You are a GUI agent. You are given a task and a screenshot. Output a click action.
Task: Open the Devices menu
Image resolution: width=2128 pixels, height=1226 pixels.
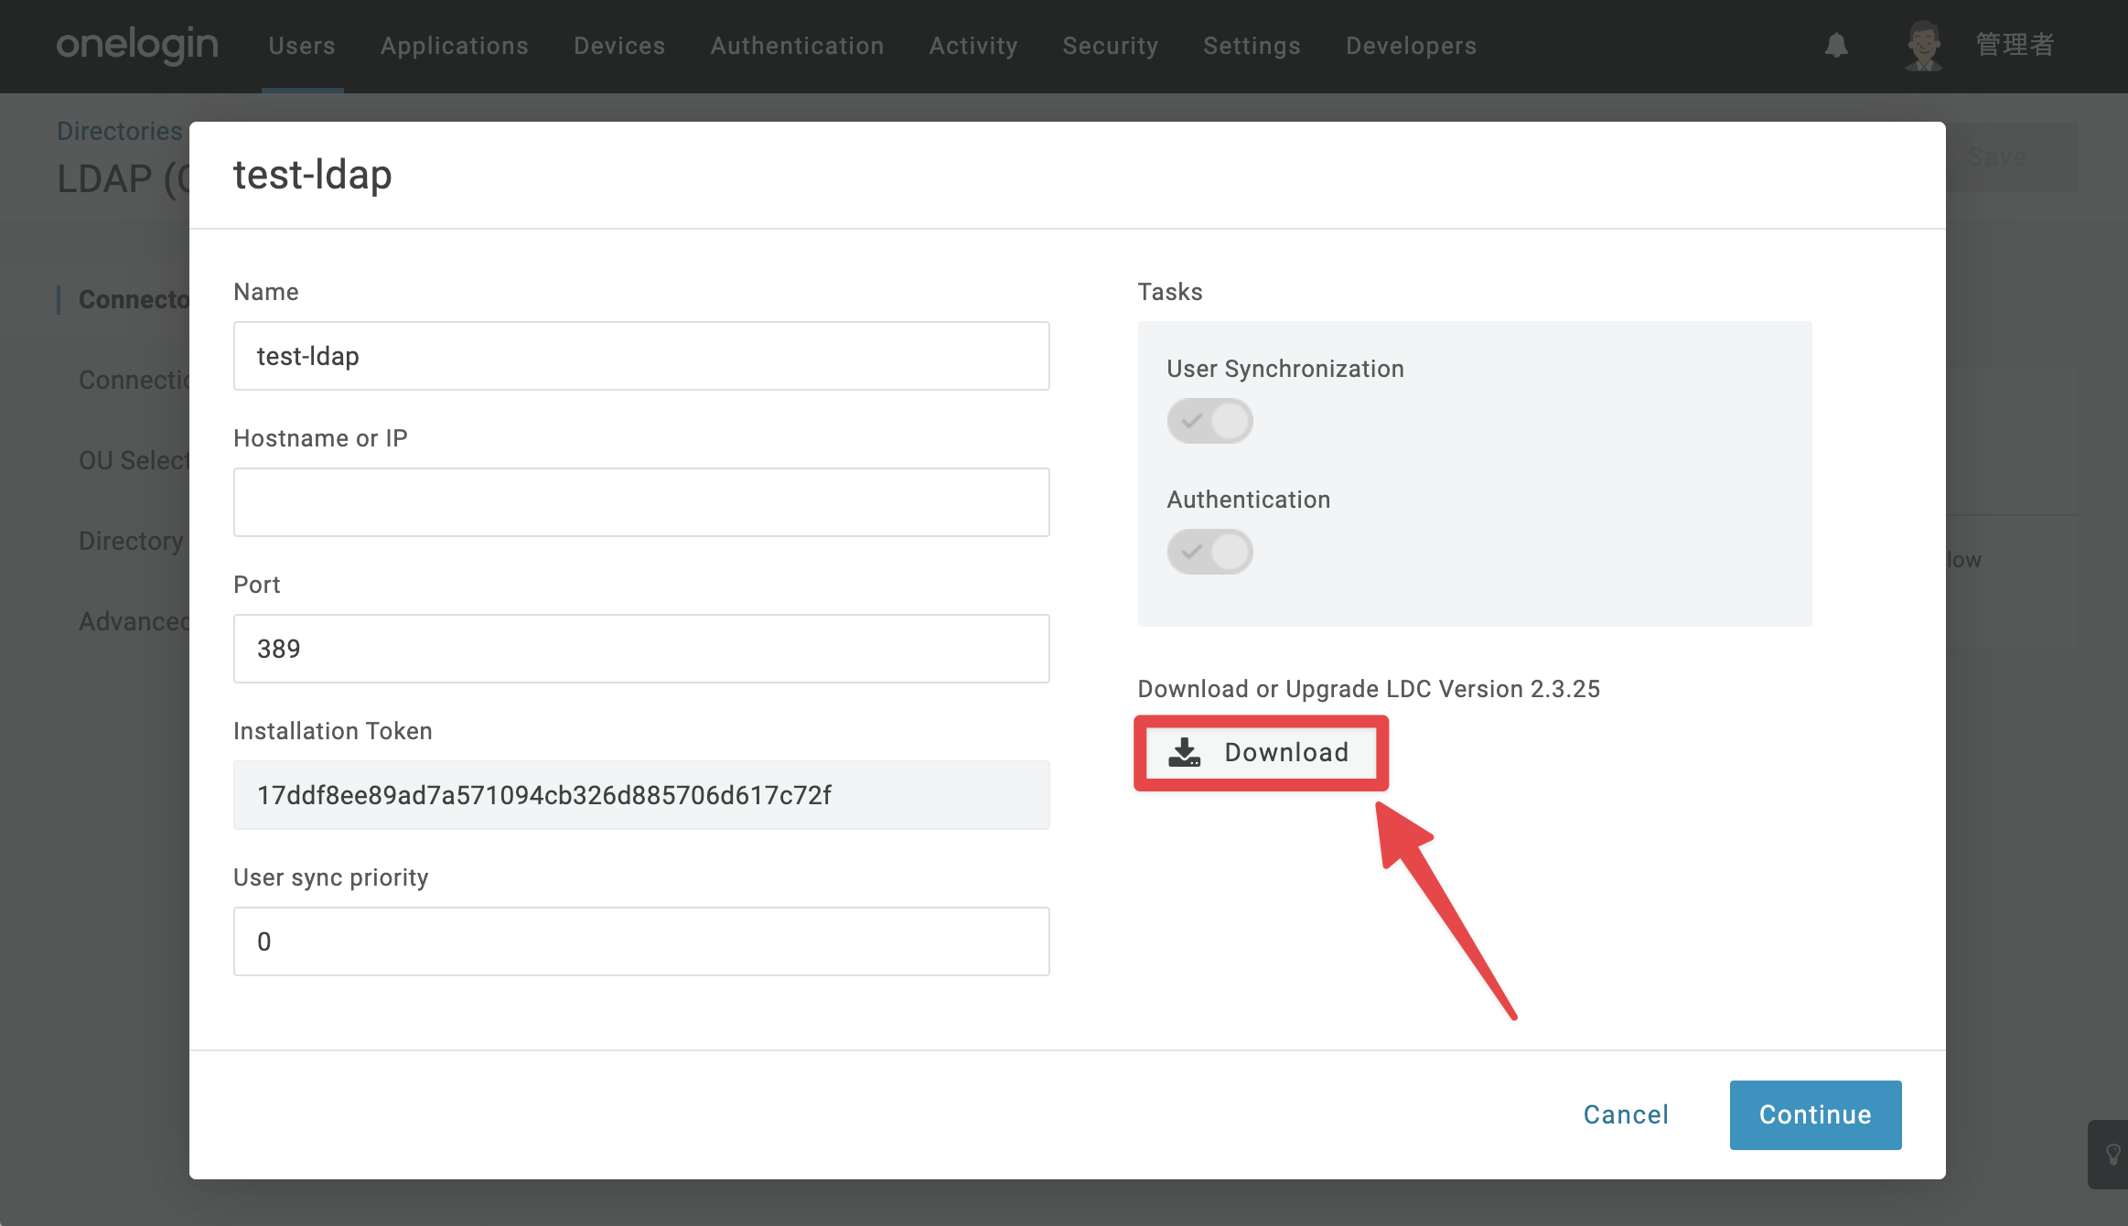click(619, 46)
